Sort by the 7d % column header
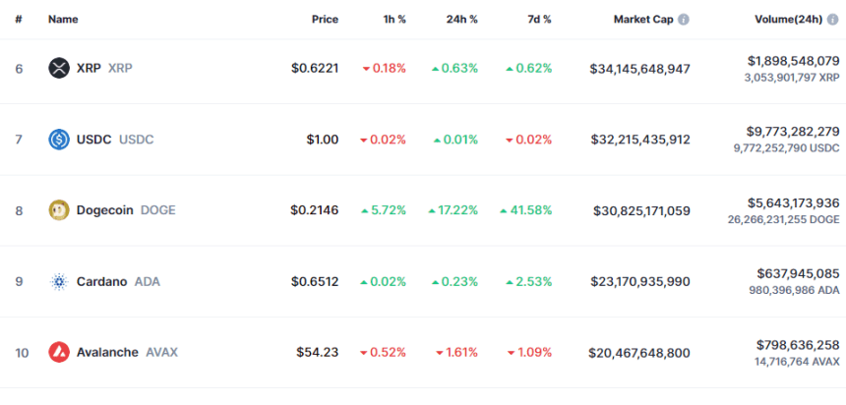Screen dimensions: 846x405 click(538, 20)
